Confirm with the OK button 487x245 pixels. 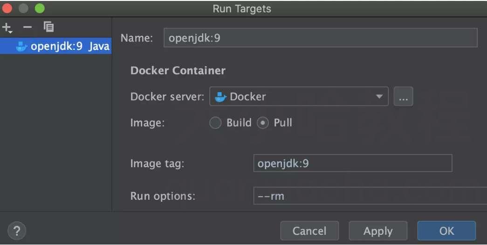pos(446,231)
